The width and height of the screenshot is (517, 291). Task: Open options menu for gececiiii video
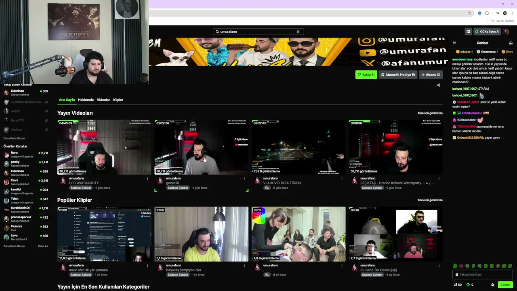(244, 179)
